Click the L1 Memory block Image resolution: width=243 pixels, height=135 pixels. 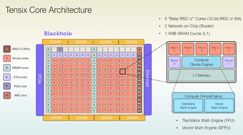pyautogui.click(x=202, y=75)
